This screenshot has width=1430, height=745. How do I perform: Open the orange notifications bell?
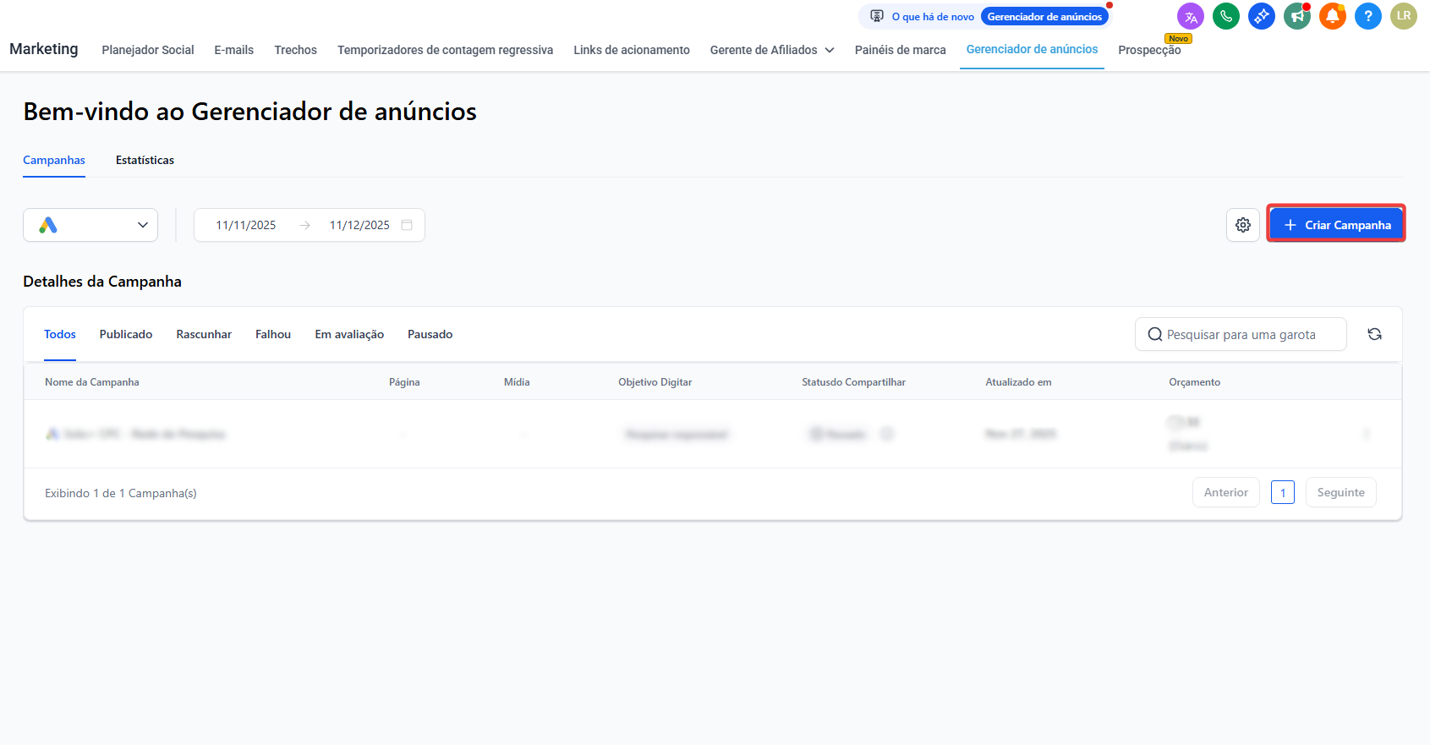click(1332, 16)
